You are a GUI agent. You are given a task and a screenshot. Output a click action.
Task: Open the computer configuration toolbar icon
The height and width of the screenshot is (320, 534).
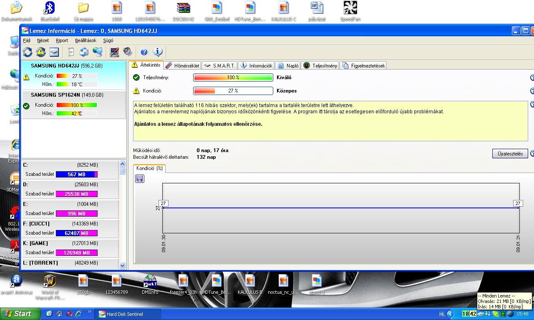114,52
